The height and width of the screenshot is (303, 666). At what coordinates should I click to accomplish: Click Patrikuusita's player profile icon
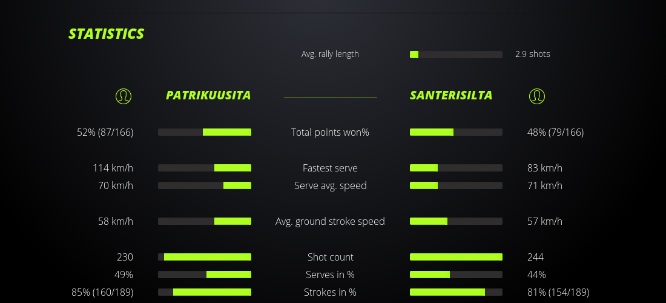pyautogui.click(x=124, y=96)
